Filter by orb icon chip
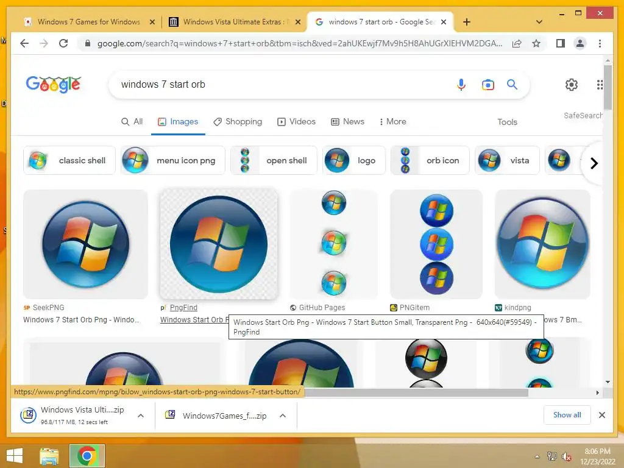Image resolution: width=624 pixels, height=468 pixels. pos(430,160)
